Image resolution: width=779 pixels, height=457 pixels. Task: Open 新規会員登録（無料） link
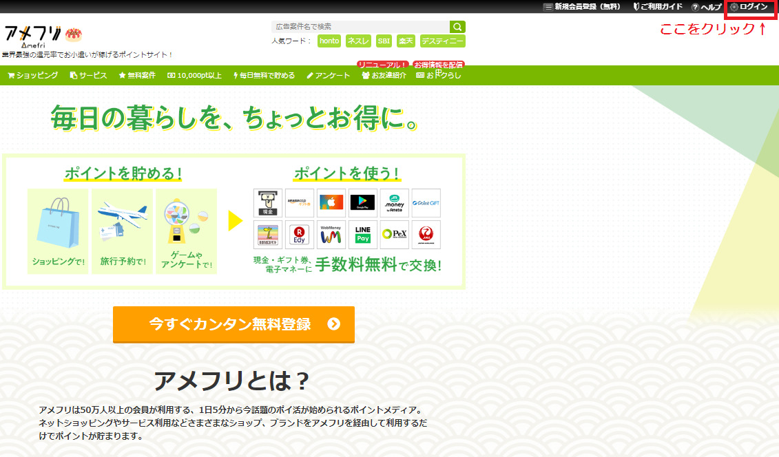click(582, 7)
